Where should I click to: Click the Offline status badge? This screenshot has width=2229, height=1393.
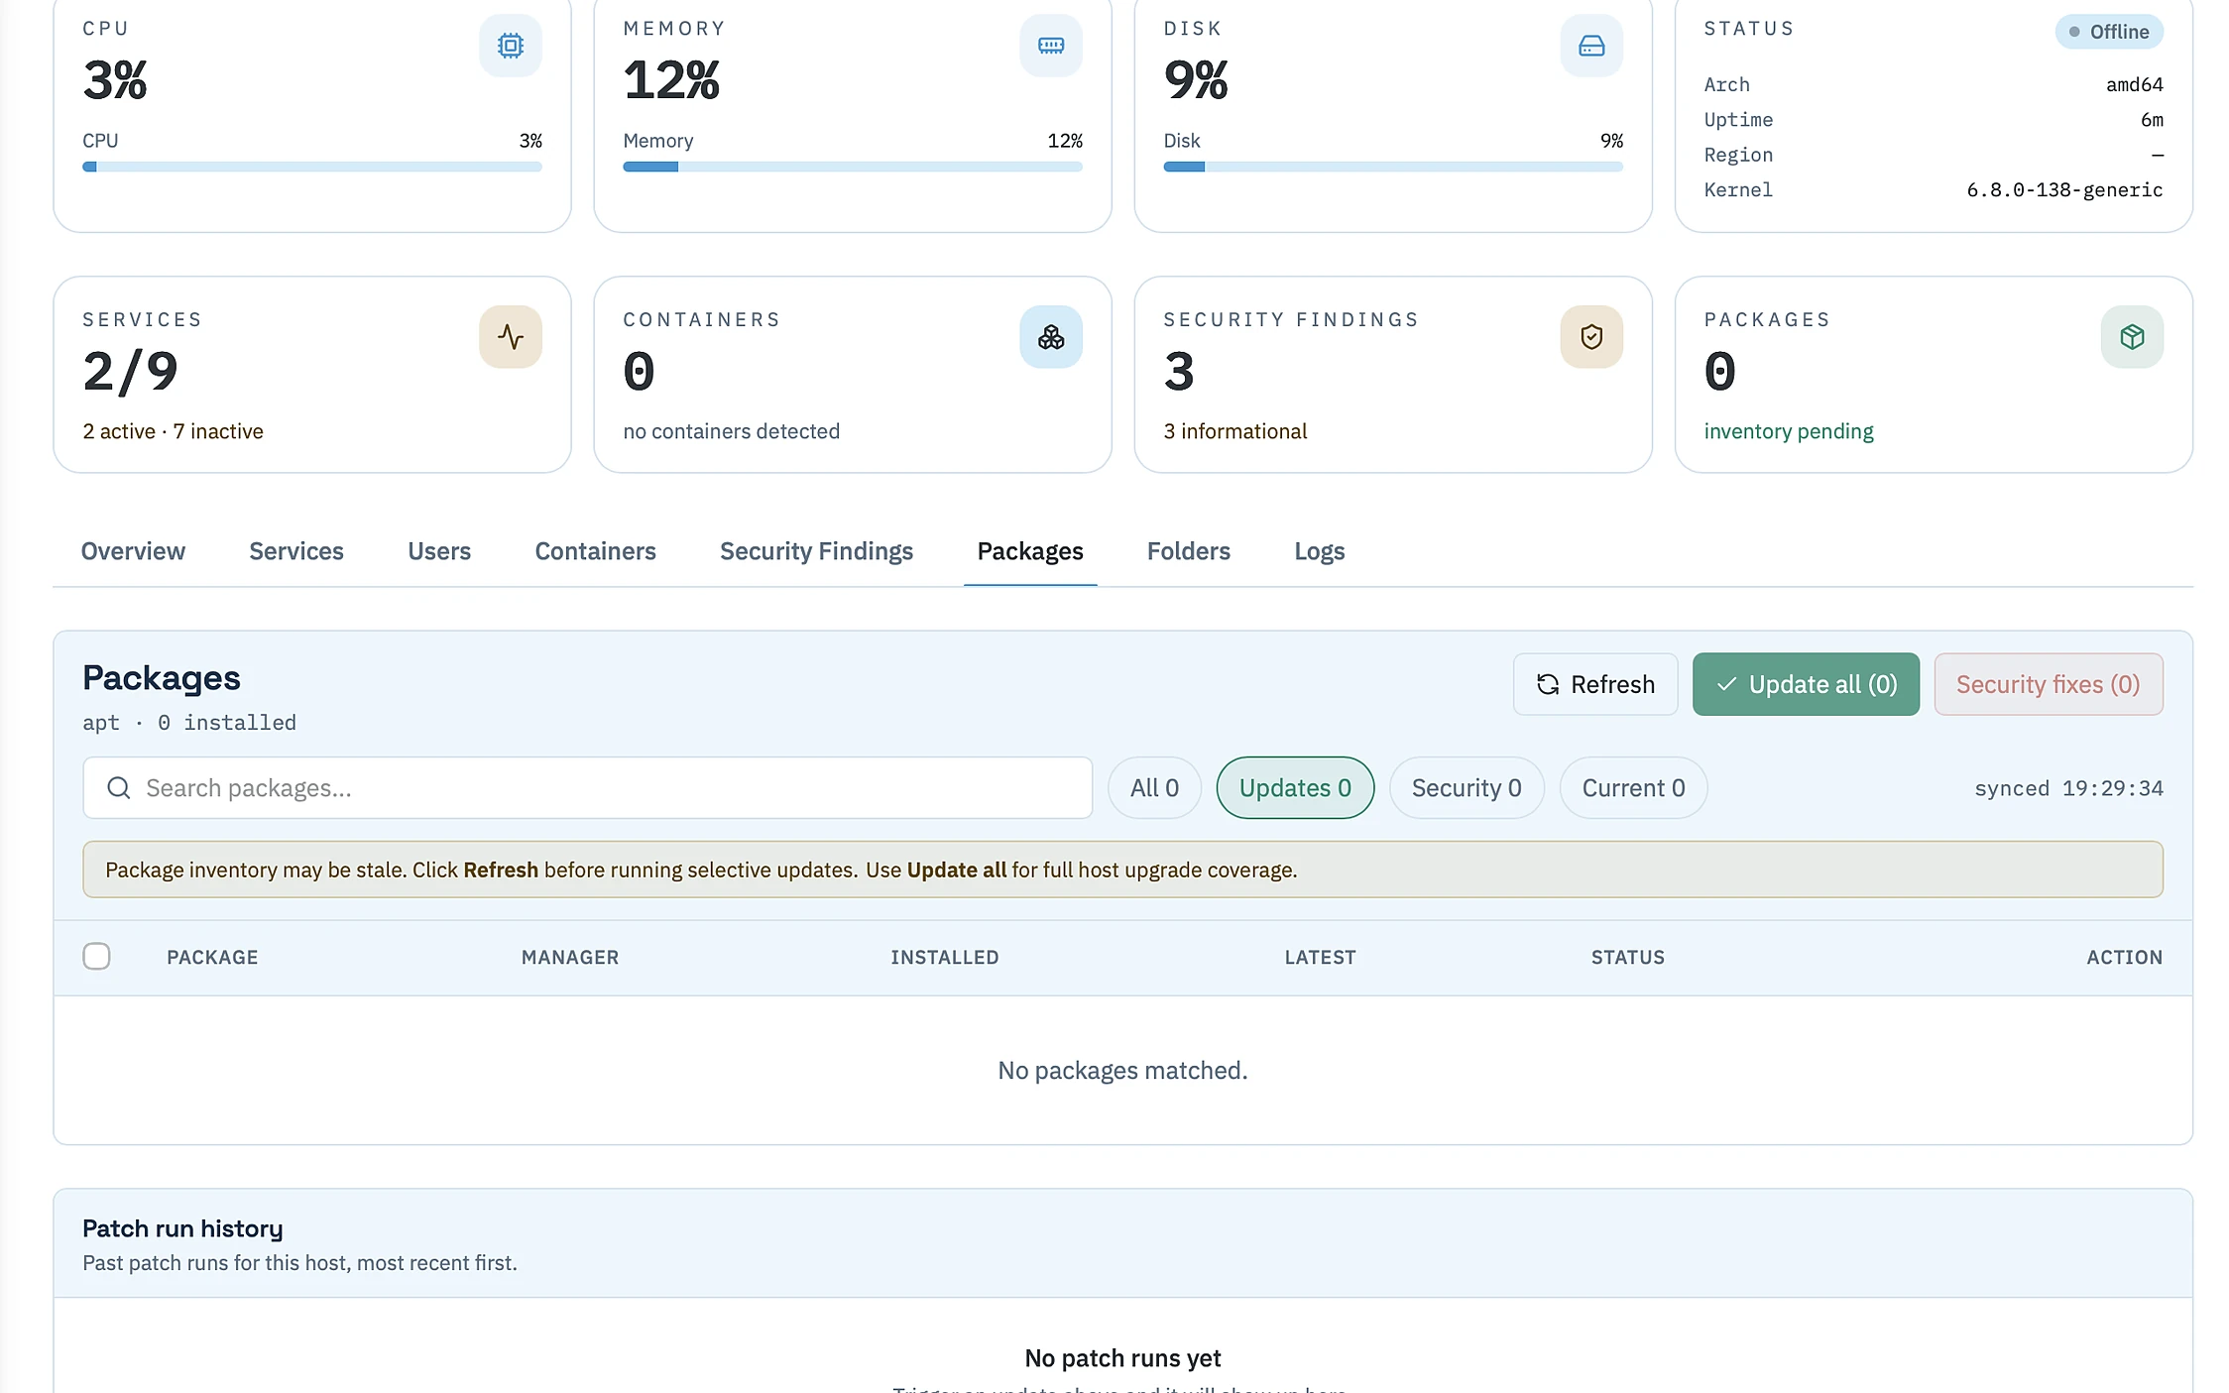click(x=2109, y=32)
